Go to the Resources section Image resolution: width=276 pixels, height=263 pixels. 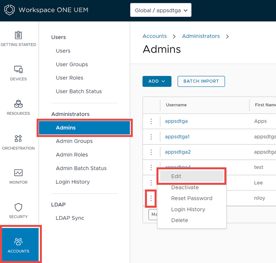click(18, 108)
